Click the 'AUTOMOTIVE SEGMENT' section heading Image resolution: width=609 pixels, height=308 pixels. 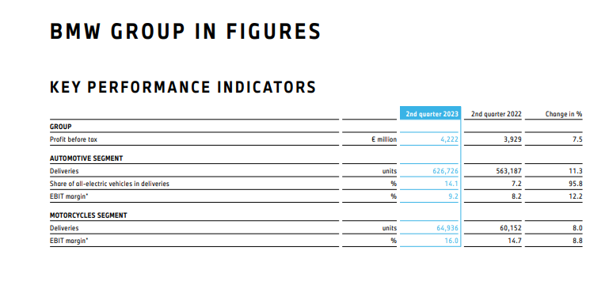(86, 158)
